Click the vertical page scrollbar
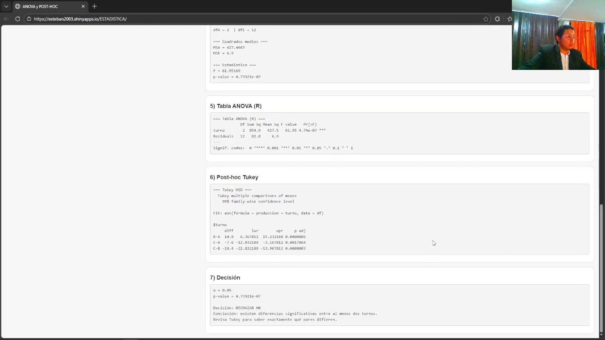Screen dimensions: 605x340 [601, 268]
